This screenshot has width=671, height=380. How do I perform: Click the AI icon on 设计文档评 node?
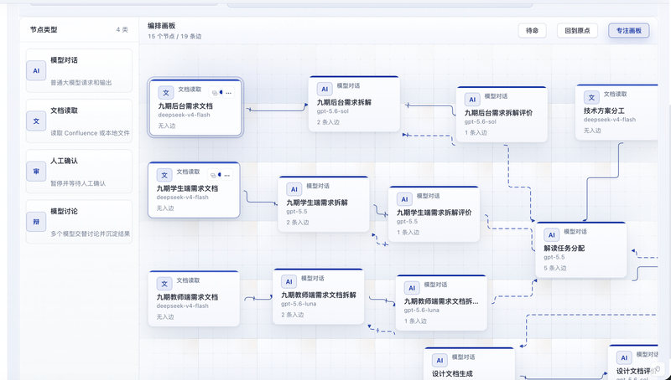(x=624, y=357)
